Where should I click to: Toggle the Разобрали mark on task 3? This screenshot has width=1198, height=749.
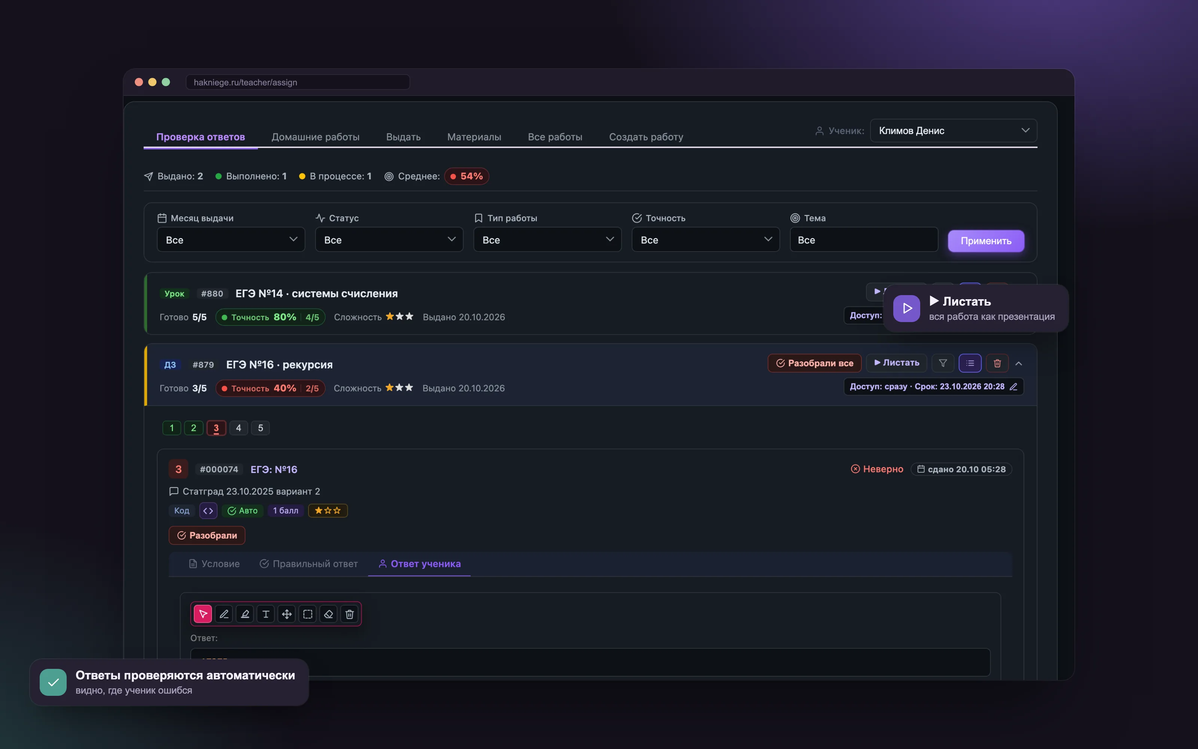pyautogui.click(x=207, y=536)
